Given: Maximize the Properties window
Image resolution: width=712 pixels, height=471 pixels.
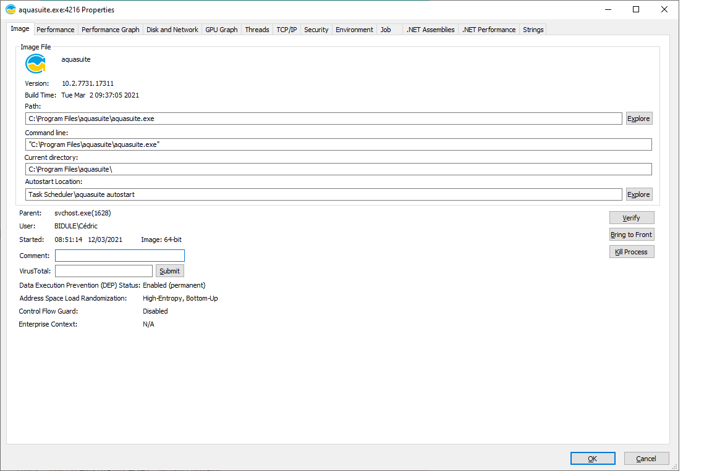Looking at the screenshot, I should [636, 9].
